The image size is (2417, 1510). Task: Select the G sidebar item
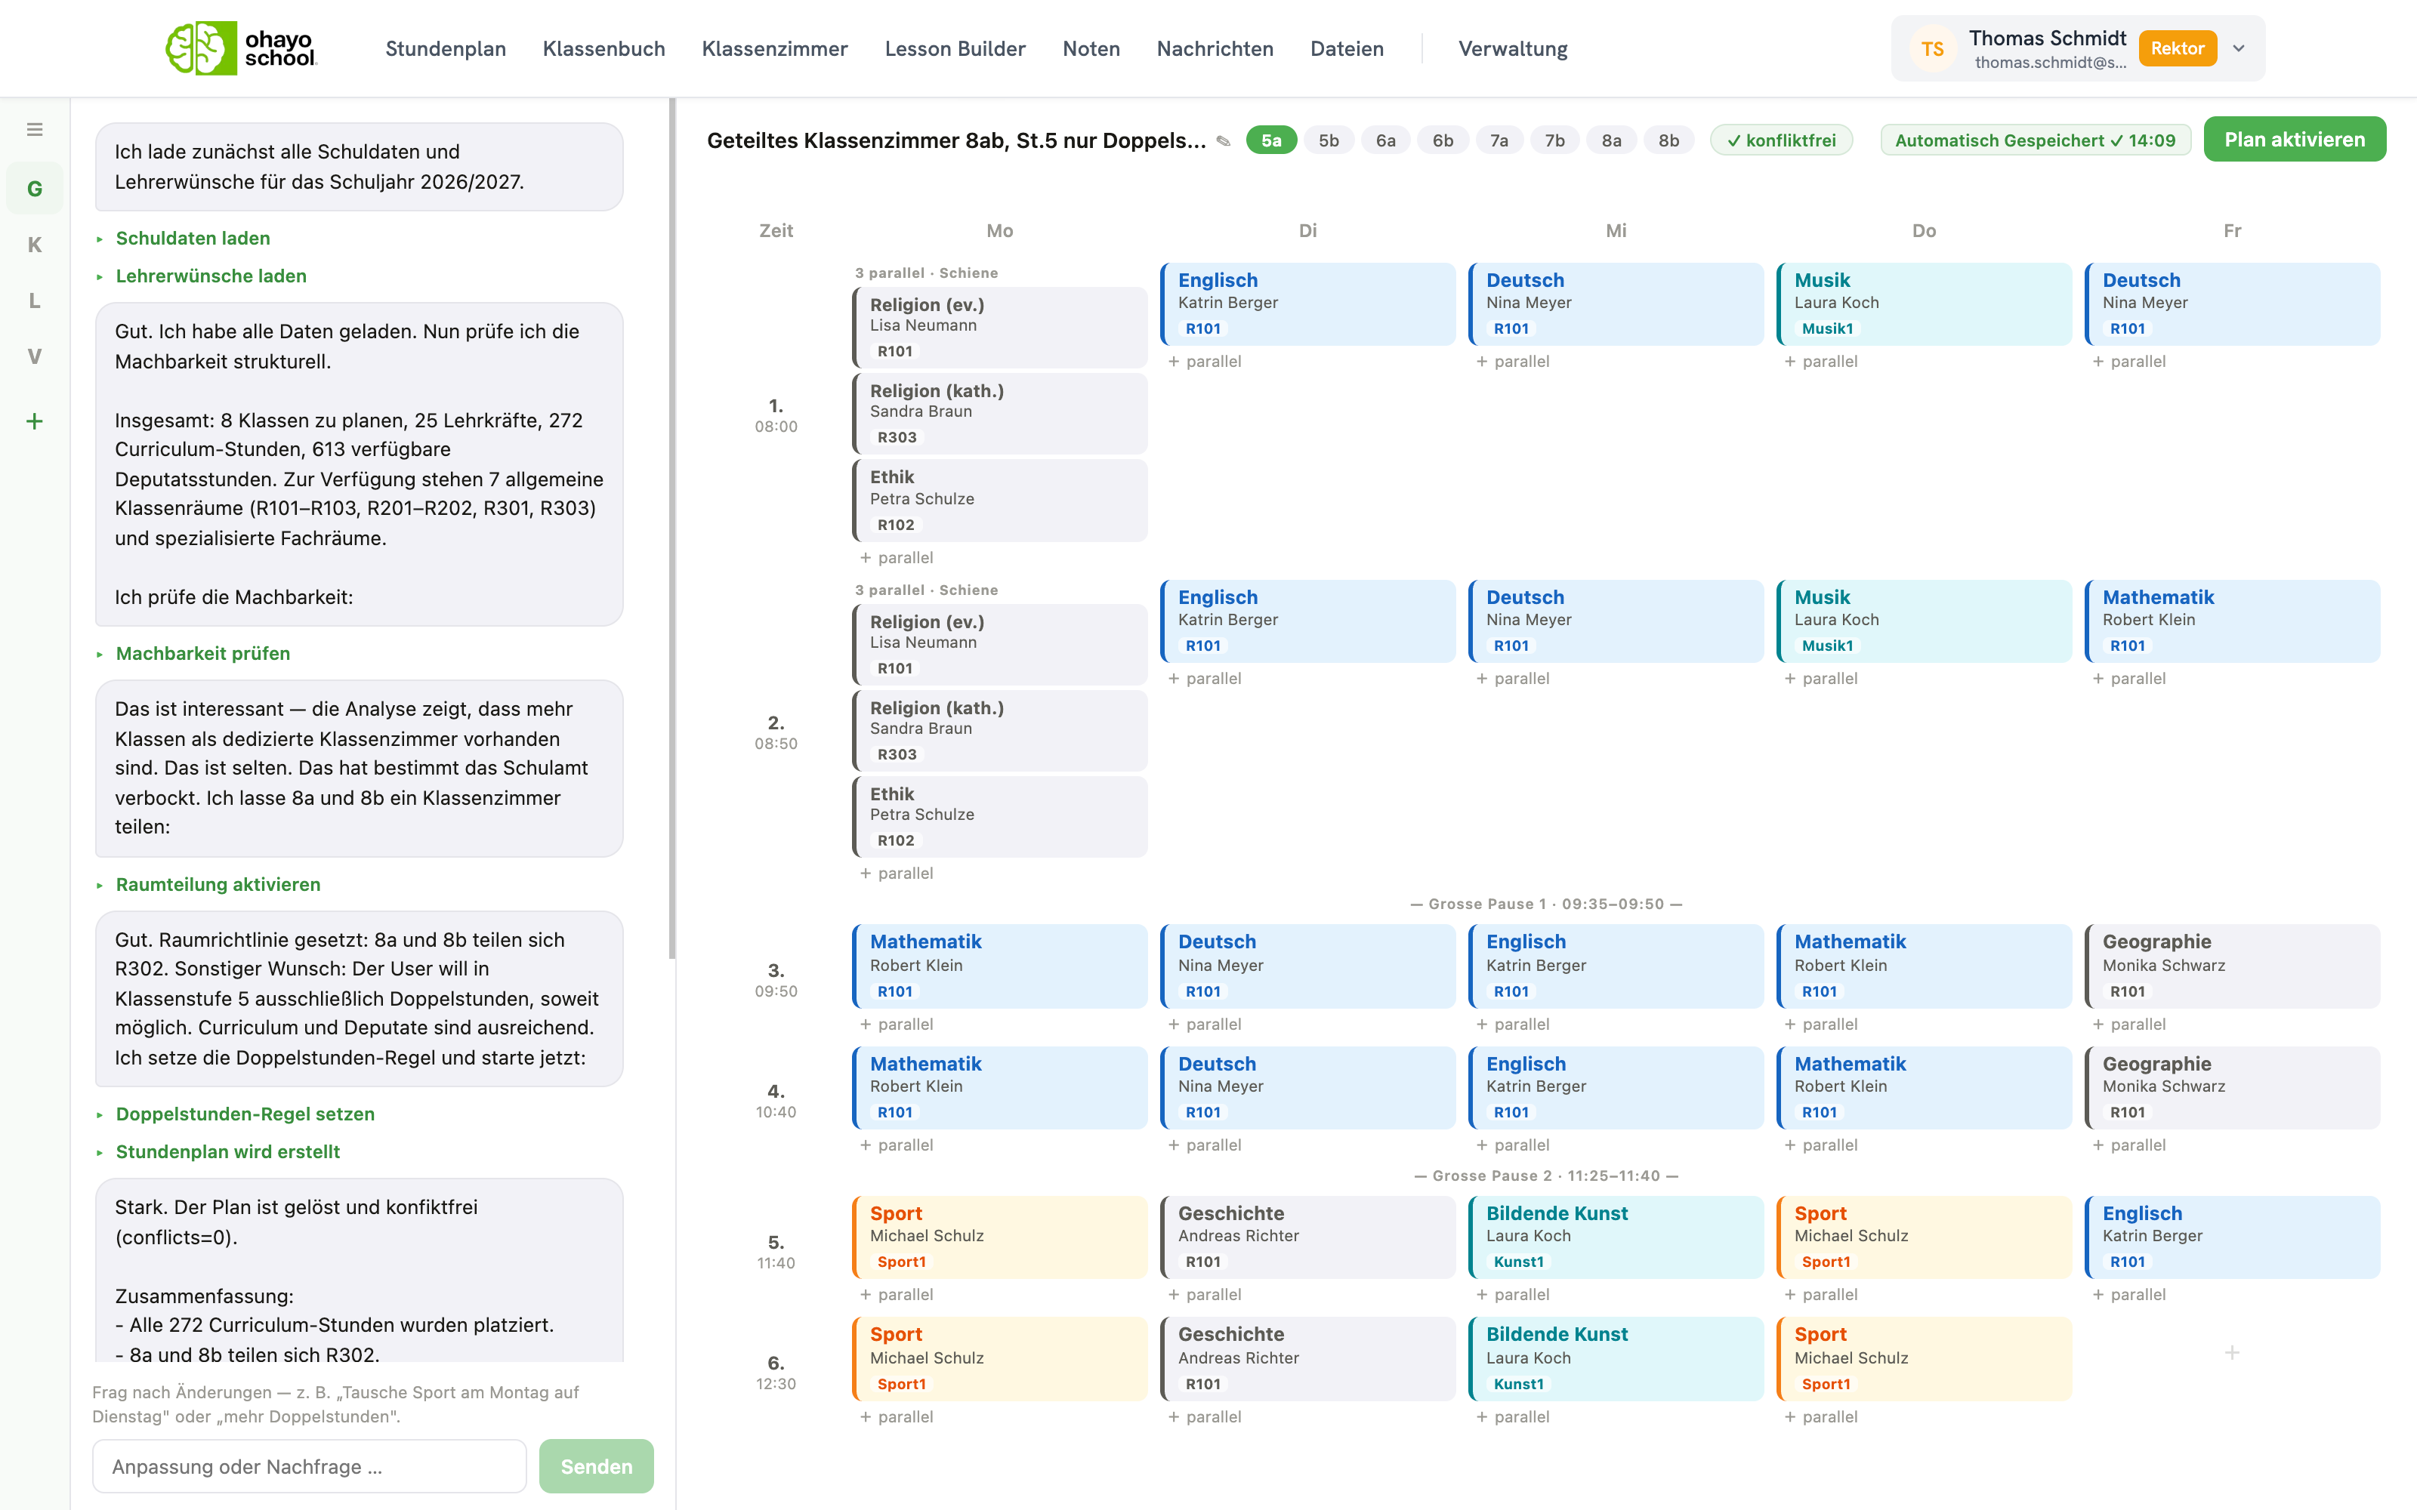(x=35, y=189)
